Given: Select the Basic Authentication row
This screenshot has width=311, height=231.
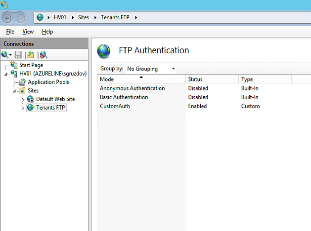Looking at the screenshot, I should tap(194, 97).
